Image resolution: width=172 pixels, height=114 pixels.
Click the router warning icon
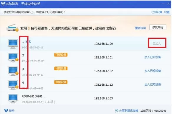(x=12, y=27)
